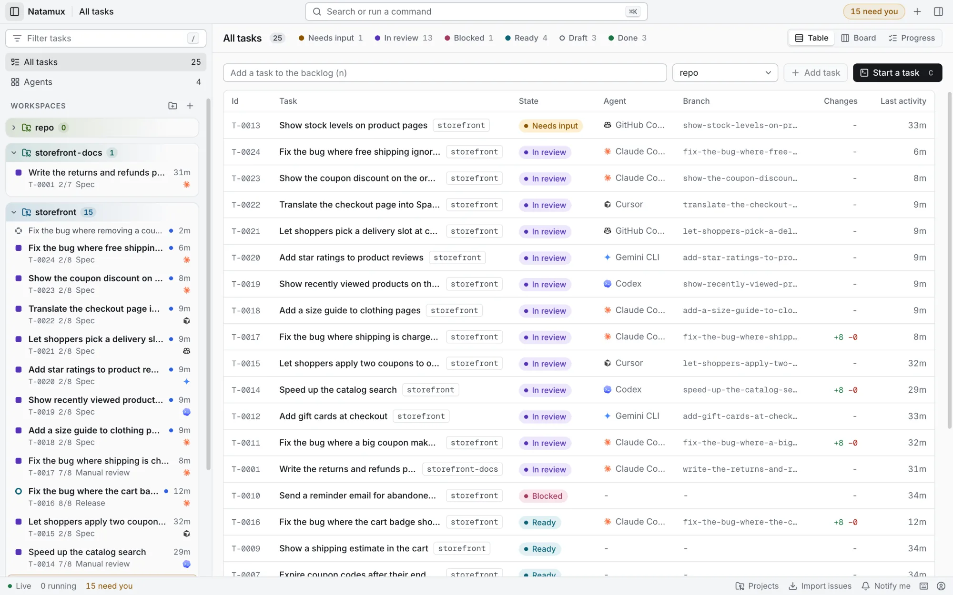Switch to Table view
This screenshot has height=595, width=953.
tap(811, 38)
